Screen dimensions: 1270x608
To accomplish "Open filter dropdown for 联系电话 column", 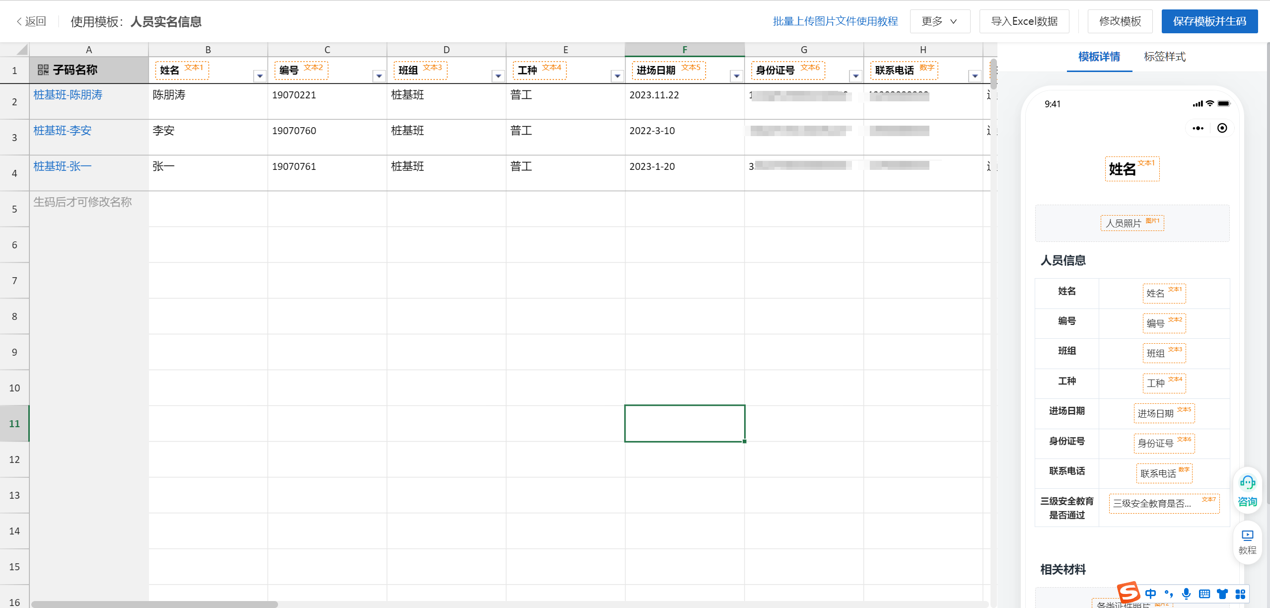I will coord(975,76).
